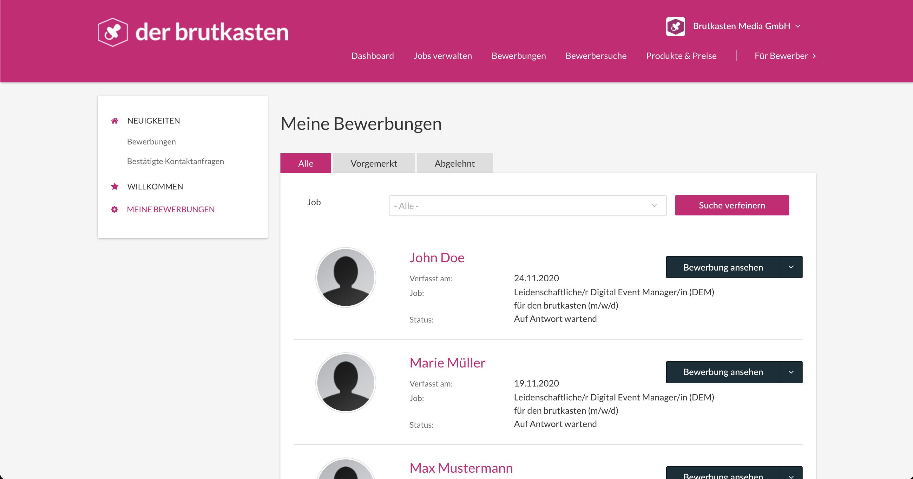Open sidebar Bewerbungen sub-item

click(x=151, y=142)
